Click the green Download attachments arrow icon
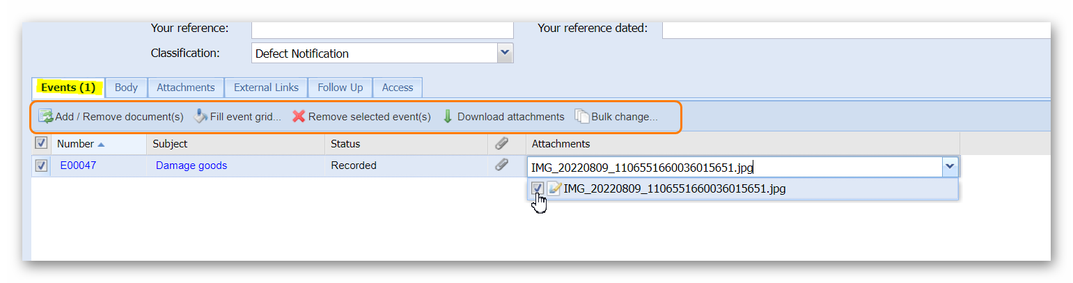The width and height of the screenshot is (1073, 283). (448, 117)
